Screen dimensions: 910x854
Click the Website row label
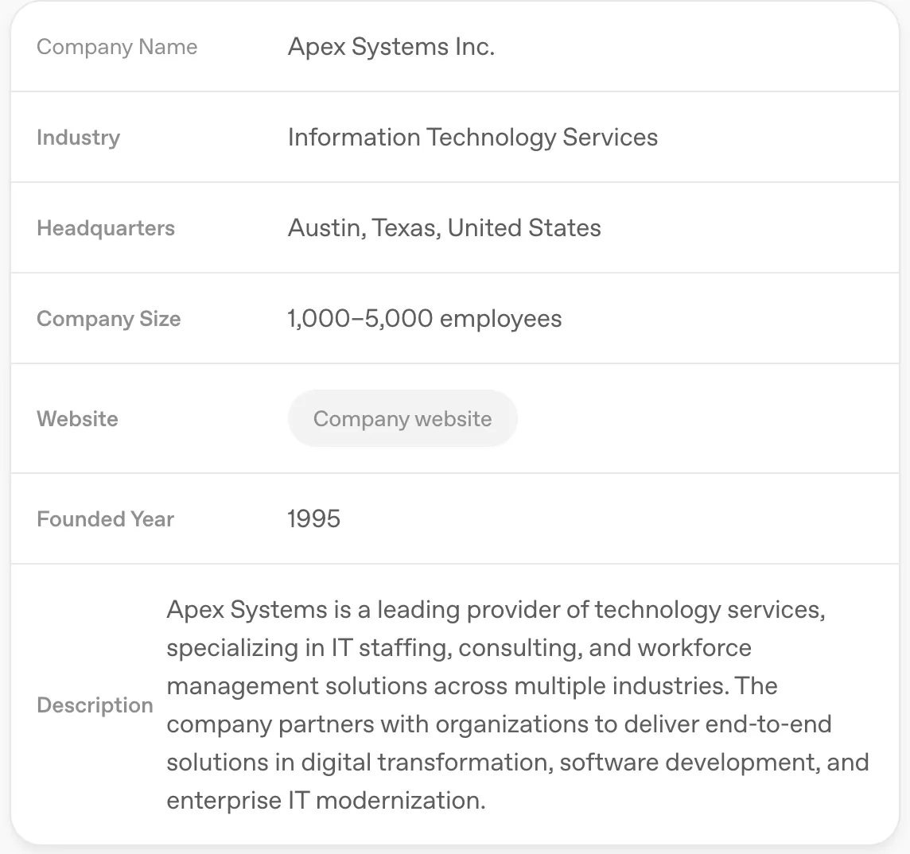click(77, 419)
